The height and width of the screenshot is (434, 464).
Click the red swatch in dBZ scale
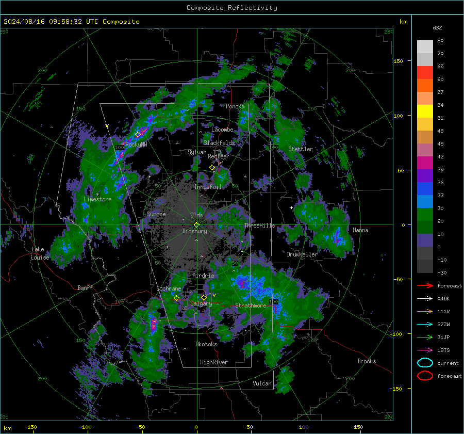(x=425, y=73)
